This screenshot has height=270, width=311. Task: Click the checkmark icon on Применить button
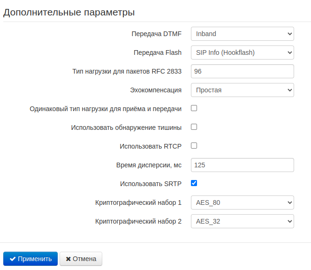pos(13,259)
